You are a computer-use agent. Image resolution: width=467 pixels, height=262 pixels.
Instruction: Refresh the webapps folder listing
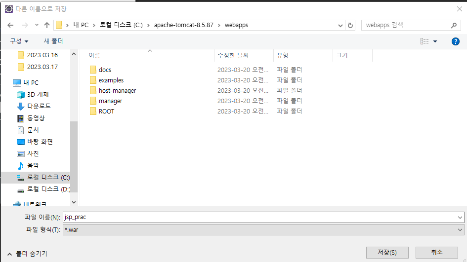point(350,25)
